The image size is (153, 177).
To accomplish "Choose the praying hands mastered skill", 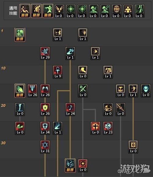I will [20, 91].
